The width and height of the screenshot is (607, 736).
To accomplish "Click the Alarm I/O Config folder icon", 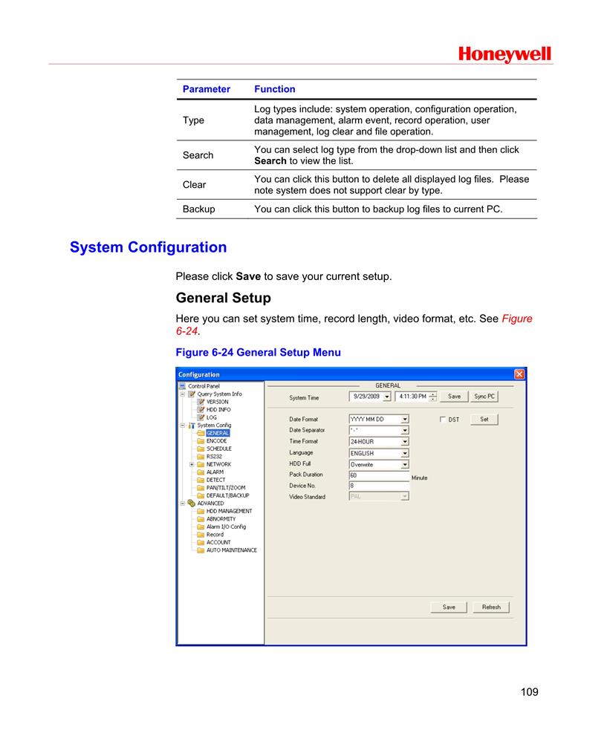I will tap(201, 527).
